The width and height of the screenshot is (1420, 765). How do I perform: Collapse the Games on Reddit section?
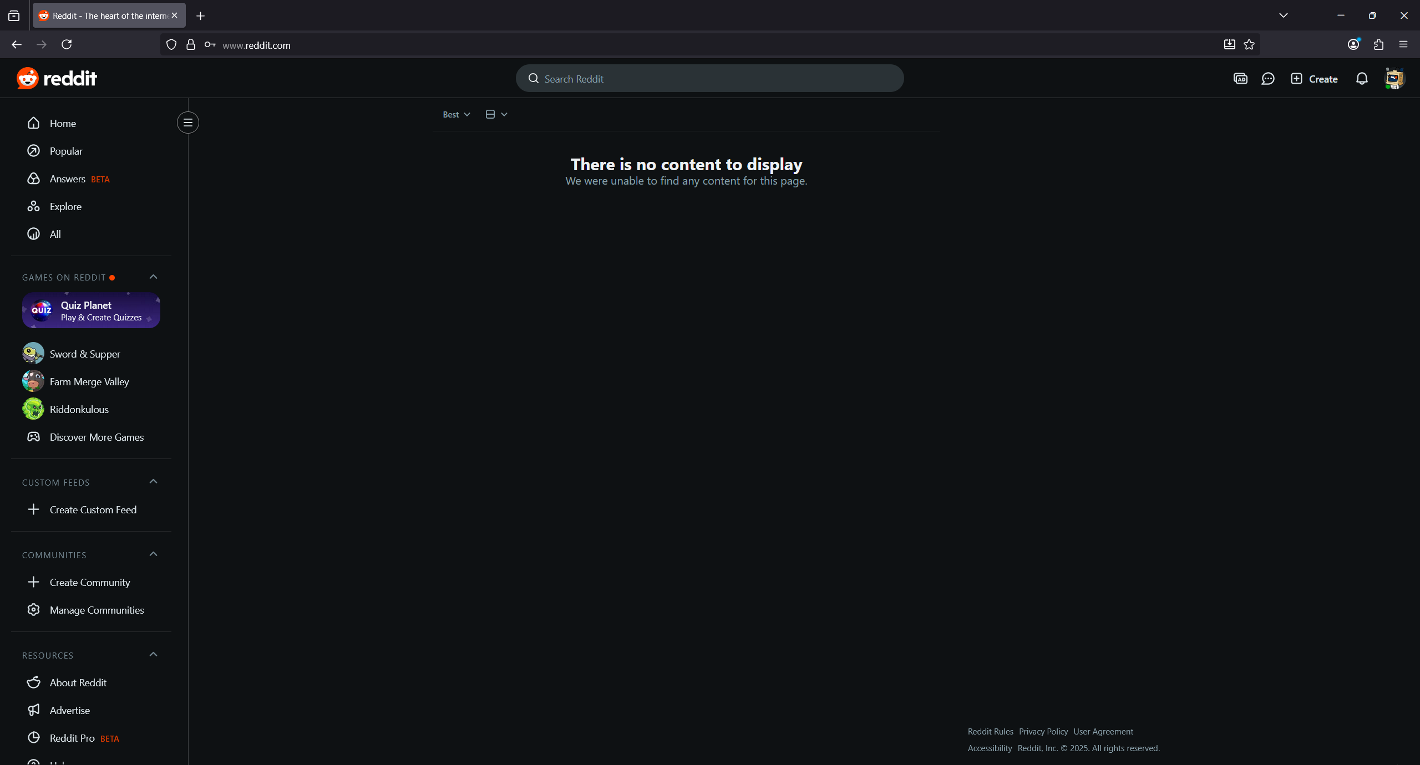[154, 277]
